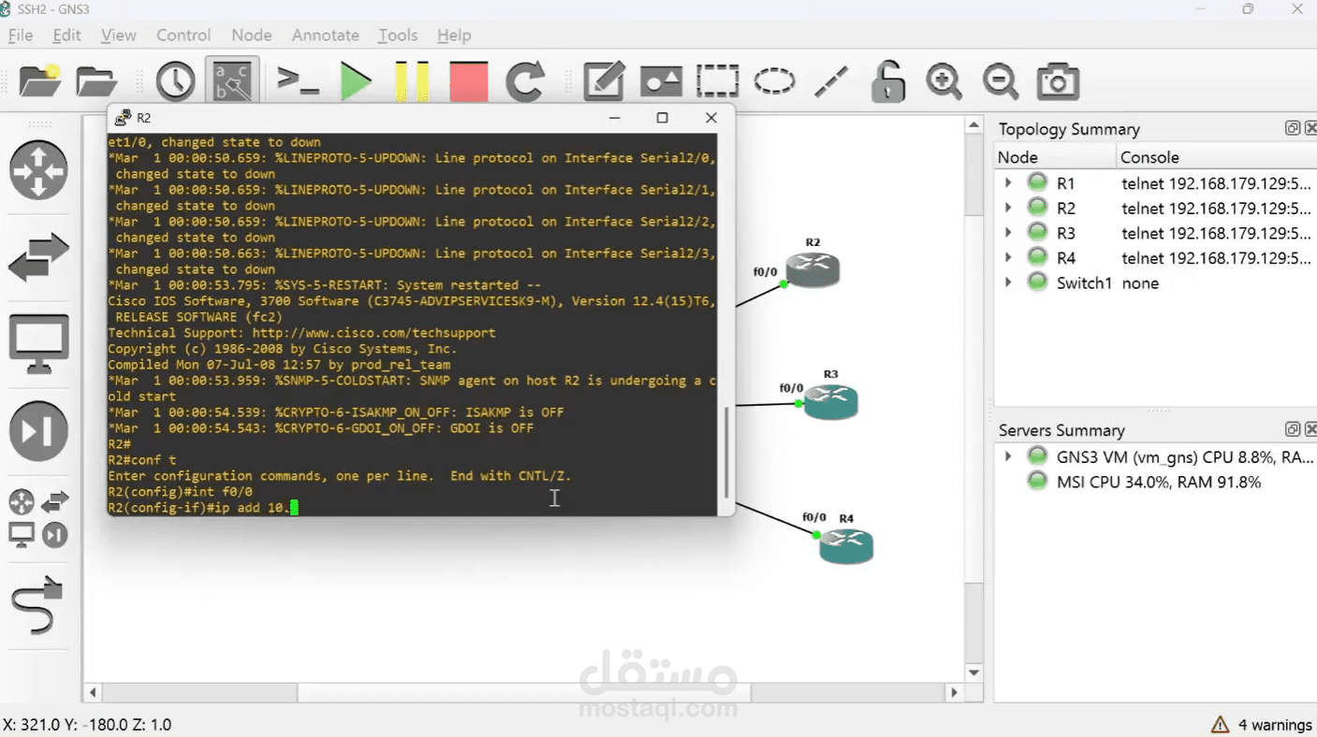The width and height of the screenshot is (1317, 737).
Task: Open the Edit menu
Action: [x=66, y=35]
